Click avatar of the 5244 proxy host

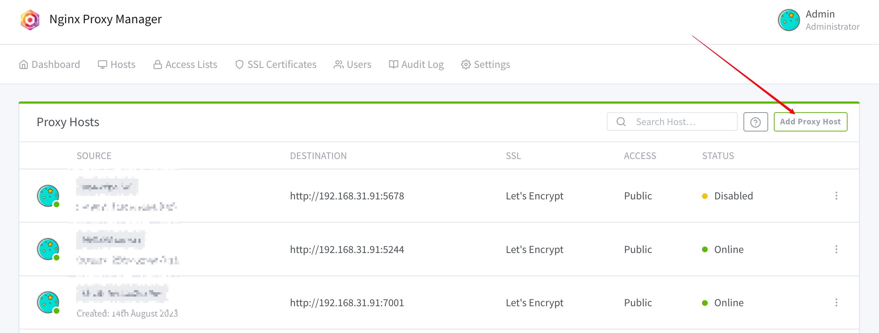click(48, 249)
